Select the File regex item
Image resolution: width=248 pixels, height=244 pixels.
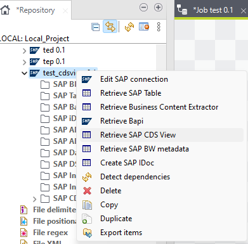(51, 233)
